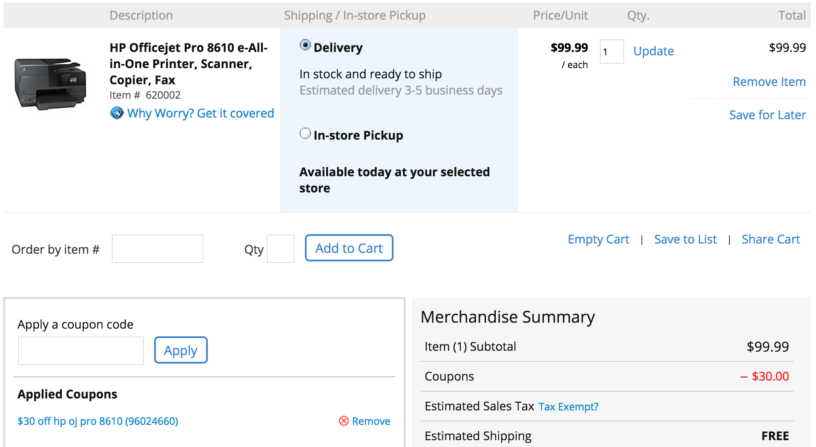Remove Item from the cart
The height and width of the screenshot is (447, 816).
(769, 82)
